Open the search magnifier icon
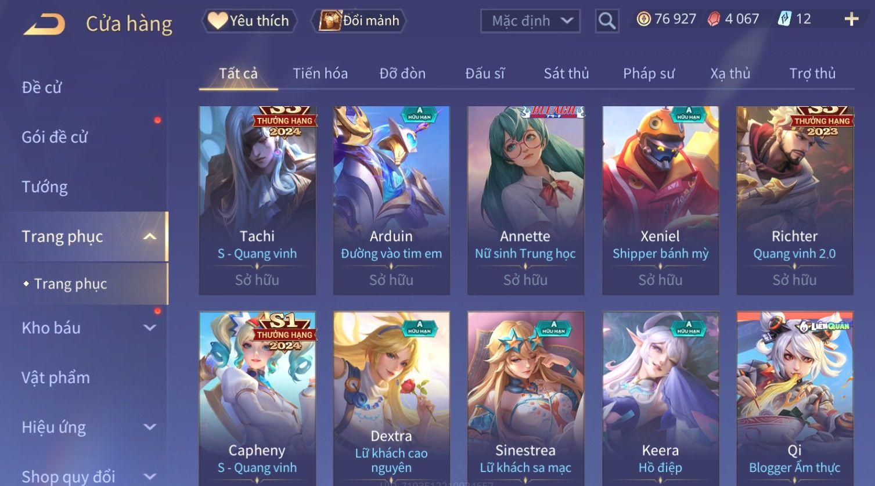The height and width of the screenshot is (486, 875). (607, 21)
